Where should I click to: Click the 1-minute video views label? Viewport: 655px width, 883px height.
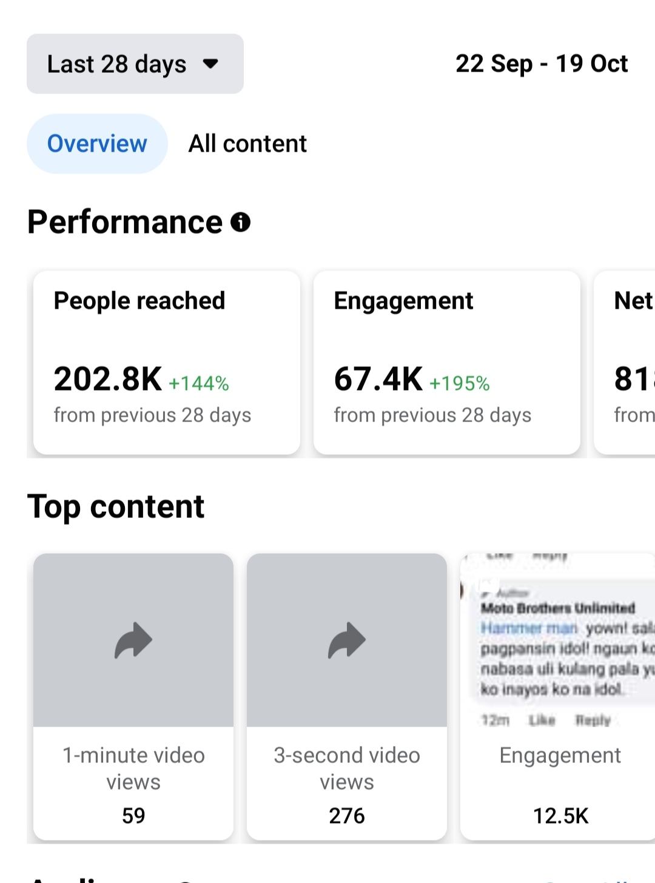click(133, 768)
